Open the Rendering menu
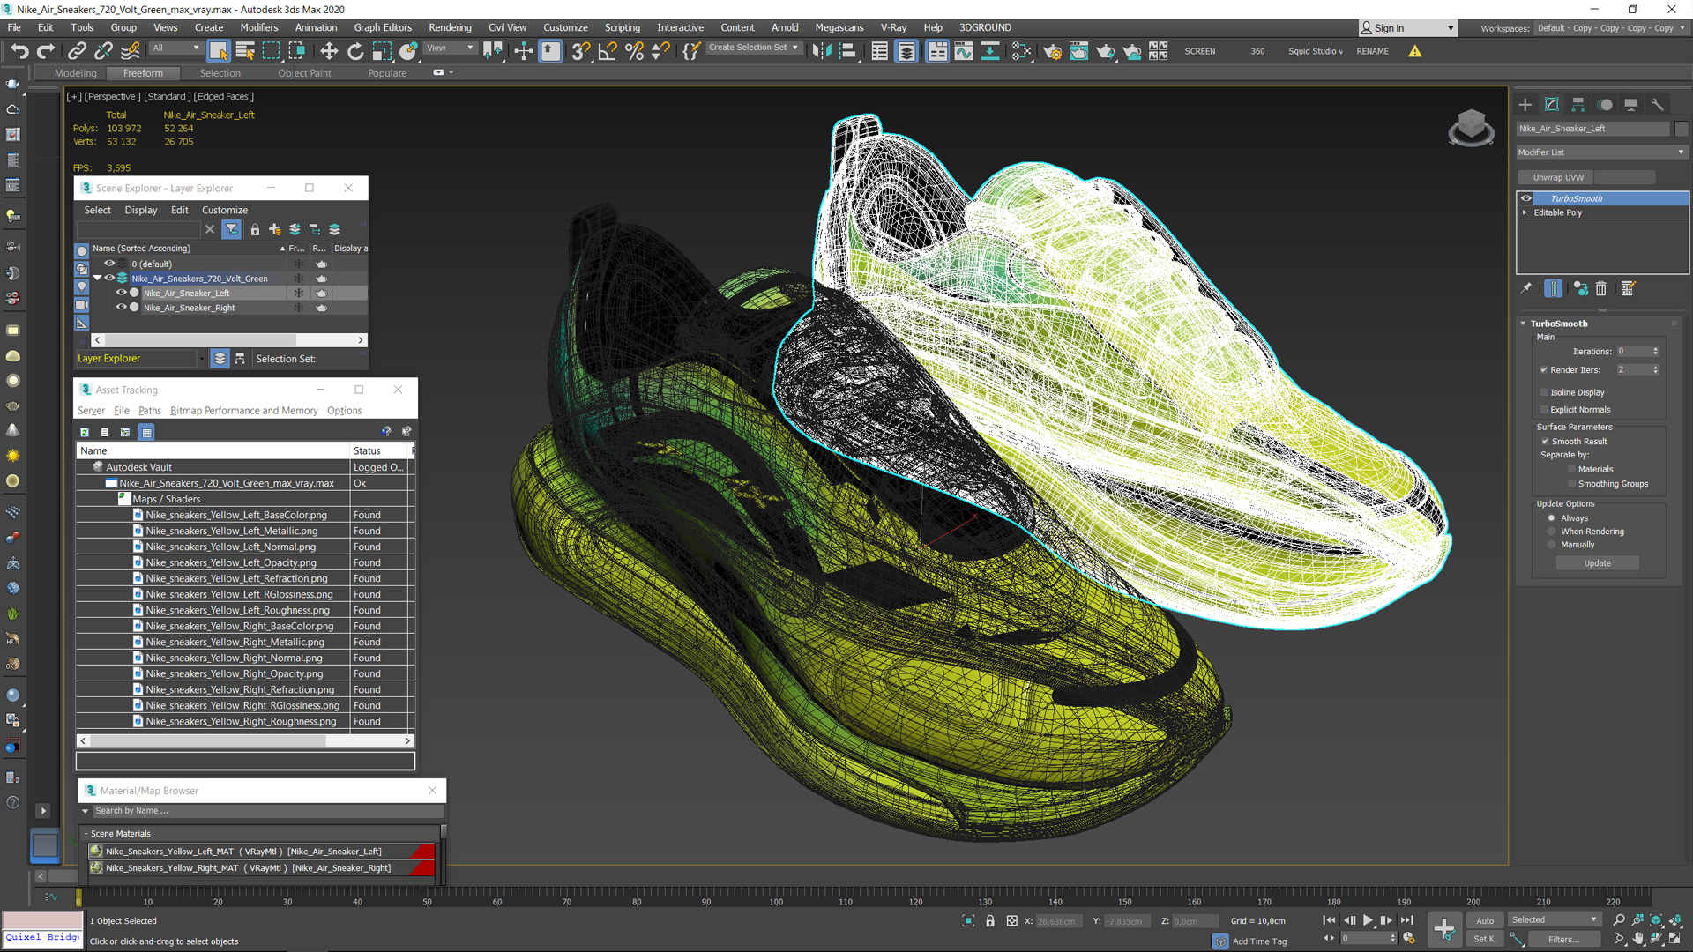1693x952 pixels. pyautogui.click(x=450, y=27)
